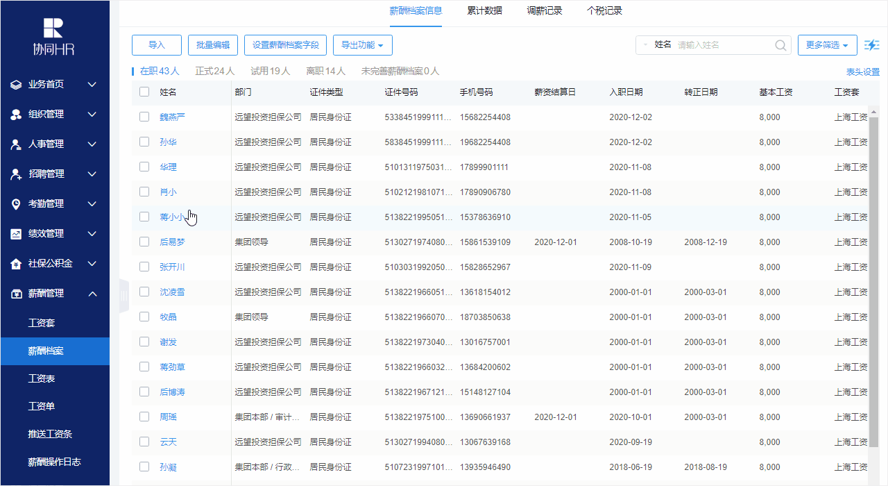
Task: Click the 入职日期 column header
Action: pos(626,92)
